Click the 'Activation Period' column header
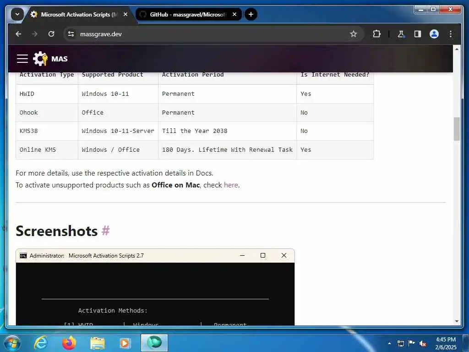The image size is (469, 352). 193,75
